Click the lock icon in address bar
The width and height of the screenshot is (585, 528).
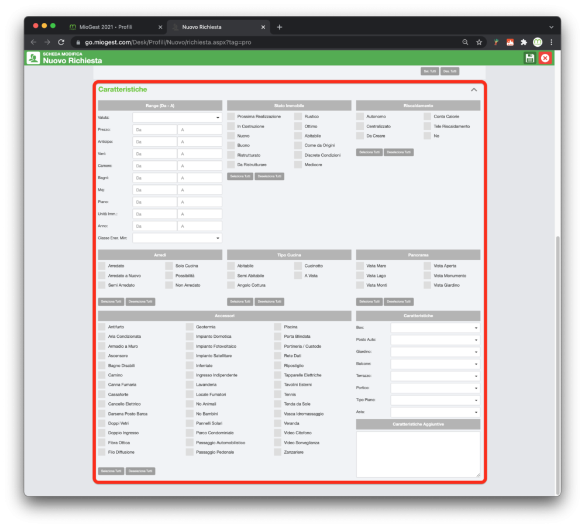78,42
